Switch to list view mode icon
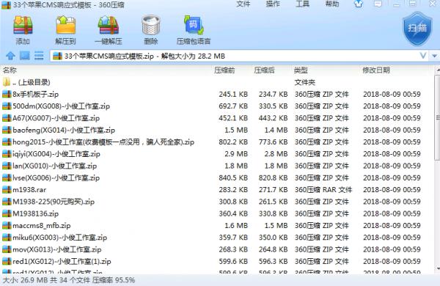Image resolution: width=440 pixels, height=286 pixels. [39, 56]
